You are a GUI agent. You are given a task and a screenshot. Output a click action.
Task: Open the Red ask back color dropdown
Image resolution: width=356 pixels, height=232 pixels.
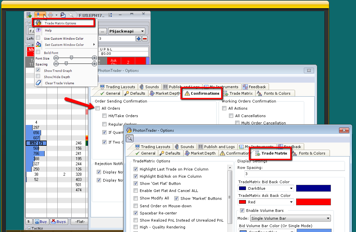[x=266, y=202]
